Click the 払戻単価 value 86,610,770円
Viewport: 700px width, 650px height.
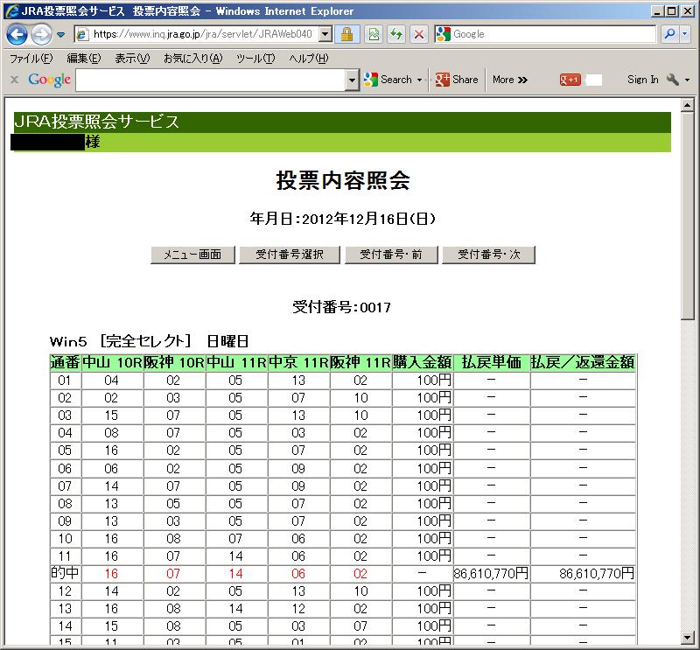click(491, 574)
